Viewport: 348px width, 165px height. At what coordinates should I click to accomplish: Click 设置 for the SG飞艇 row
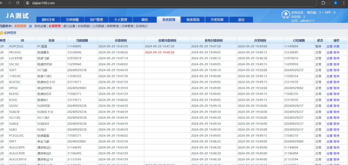pos(329,70)
